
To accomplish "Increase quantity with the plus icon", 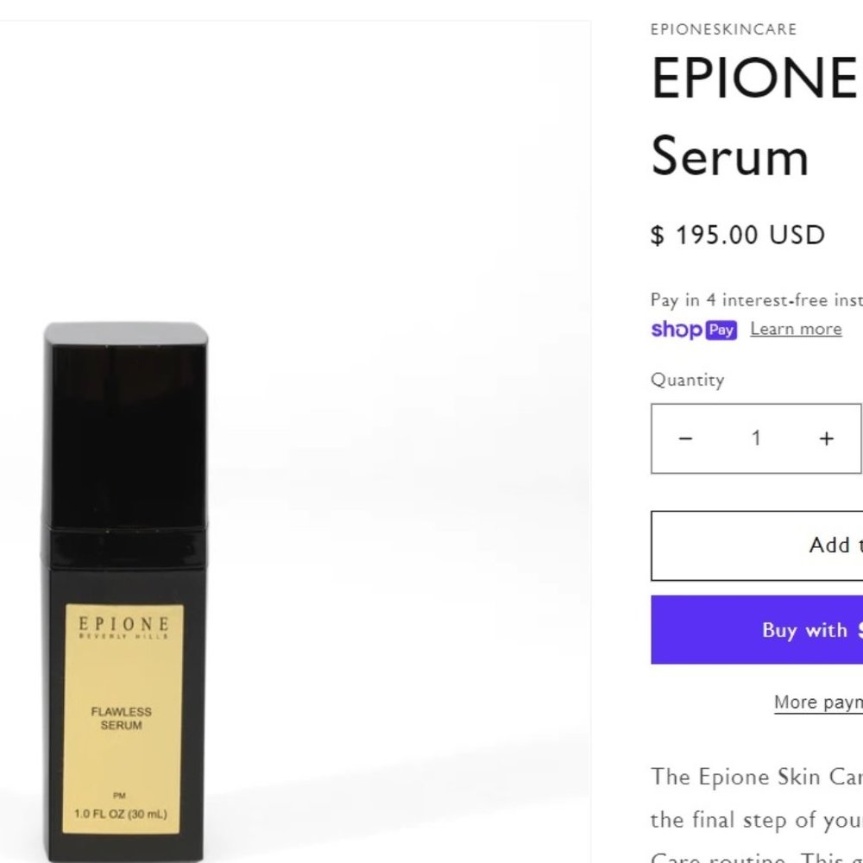I will click(826, 438).
